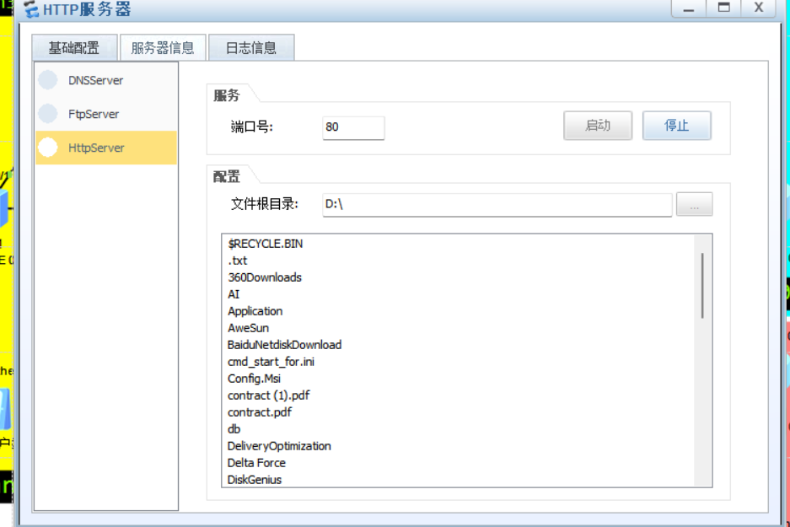Open the 服务器信息 tab
The image size is (790, 527).
click(x=163, y=48)
